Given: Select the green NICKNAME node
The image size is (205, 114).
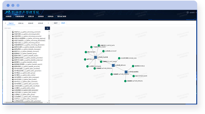Looking at the screenshot, I should 88,66.
